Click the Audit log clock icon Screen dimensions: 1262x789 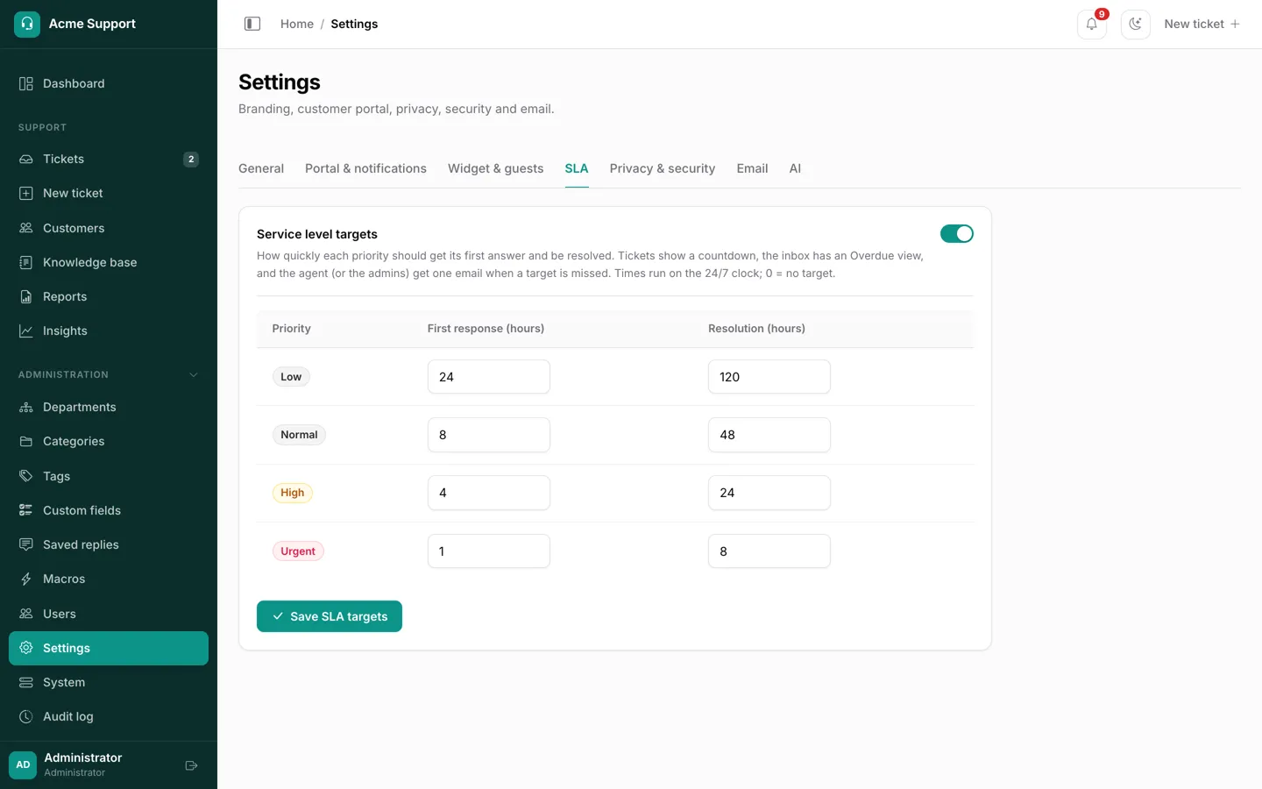[x=26, y=716]
